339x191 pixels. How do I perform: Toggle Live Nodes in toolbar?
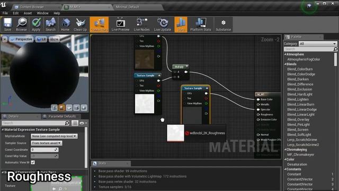pyautogui.click(x=141, y=24)
